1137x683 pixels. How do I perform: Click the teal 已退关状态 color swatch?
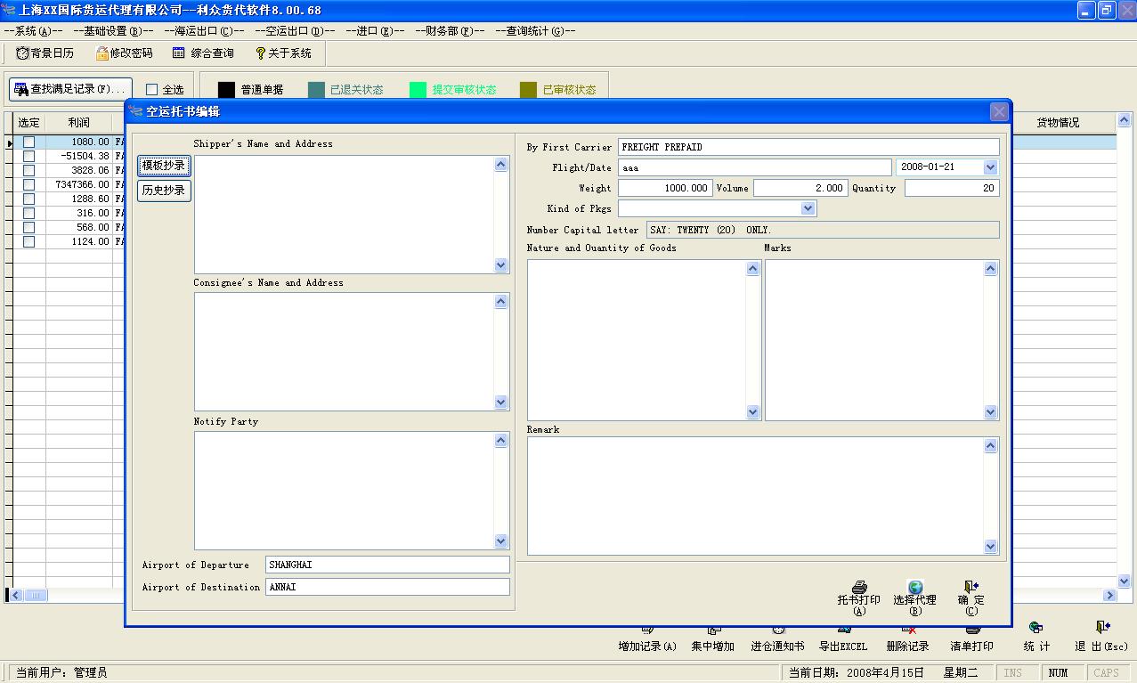click(x=316, y=89)
